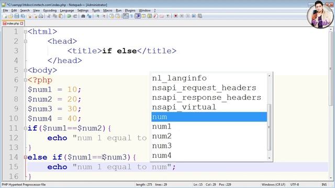
Task: Click the Redo arrow icon
Action: coord(75,16)
